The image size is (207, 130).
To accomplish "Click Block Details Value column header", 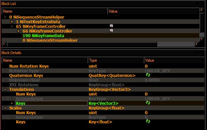I will point(174,60).
